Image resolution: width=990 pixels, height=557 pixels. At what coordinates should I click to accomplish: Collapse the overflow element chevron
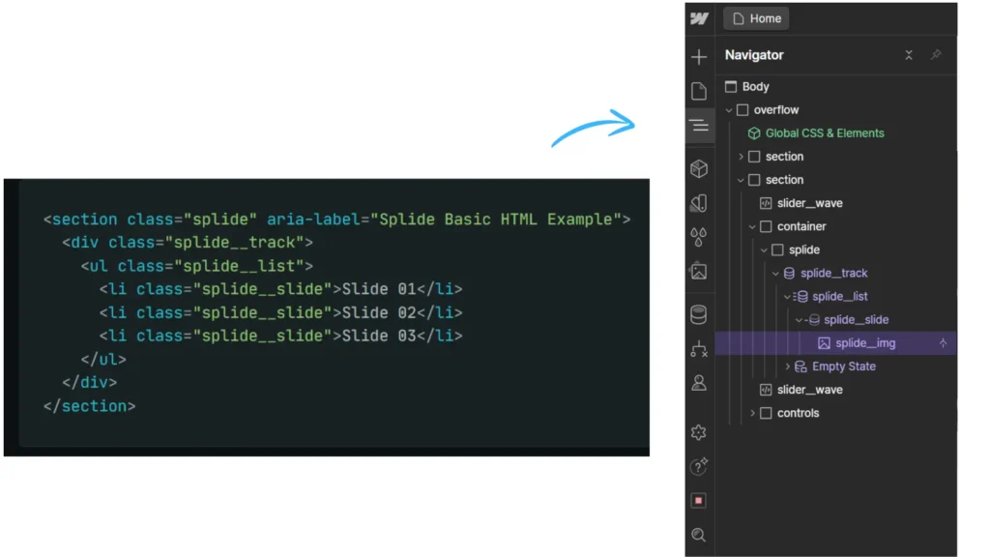pyautogui.click(x=729, y=110)
